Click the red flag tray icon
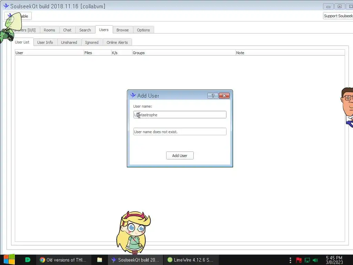Viewport: 353px width, 265px height. click(299, 260)
